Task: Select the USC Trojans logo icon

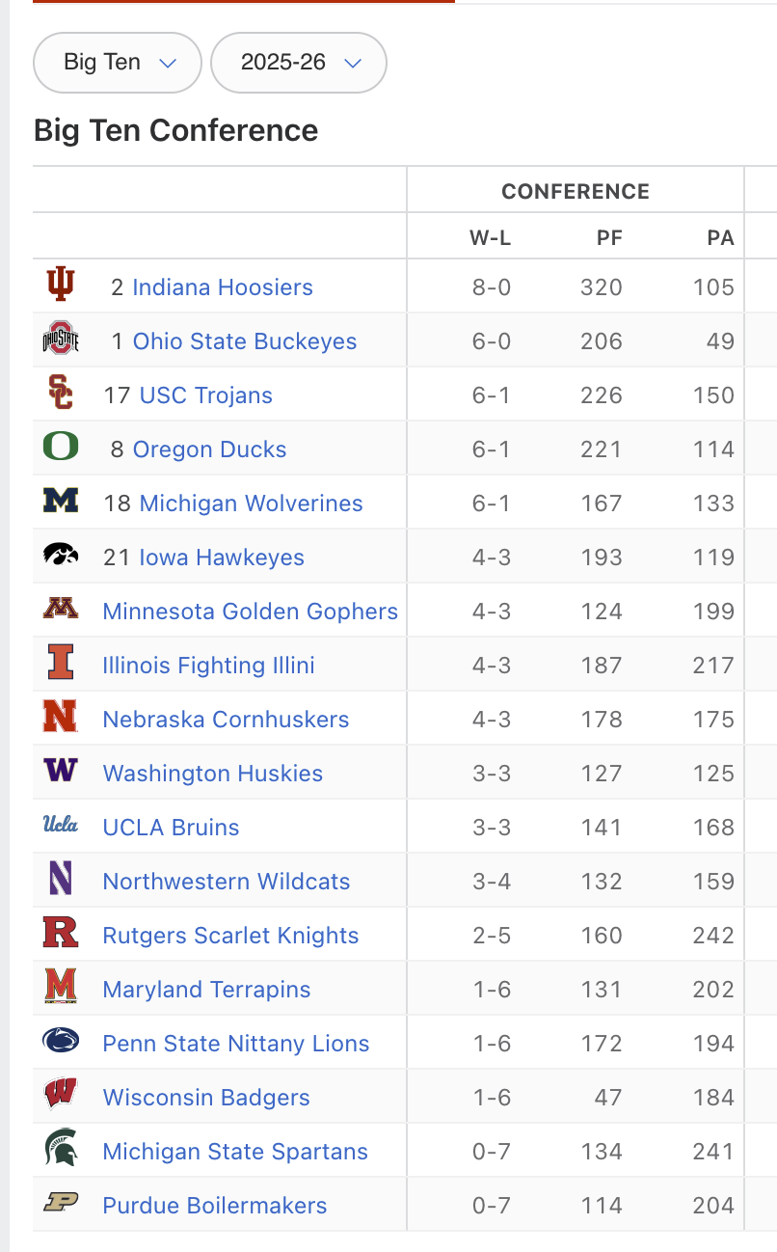Action: pyautogui.click(x=61, y=394)
